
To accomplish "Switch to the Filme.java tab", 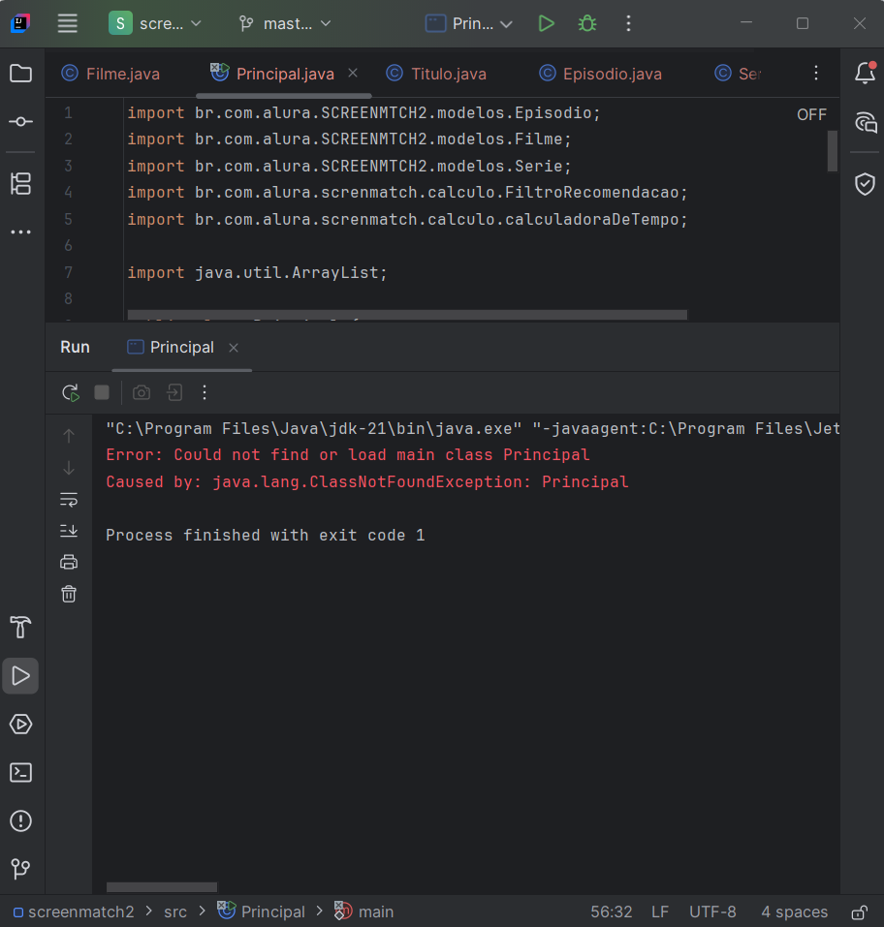I will coord(110,74).
